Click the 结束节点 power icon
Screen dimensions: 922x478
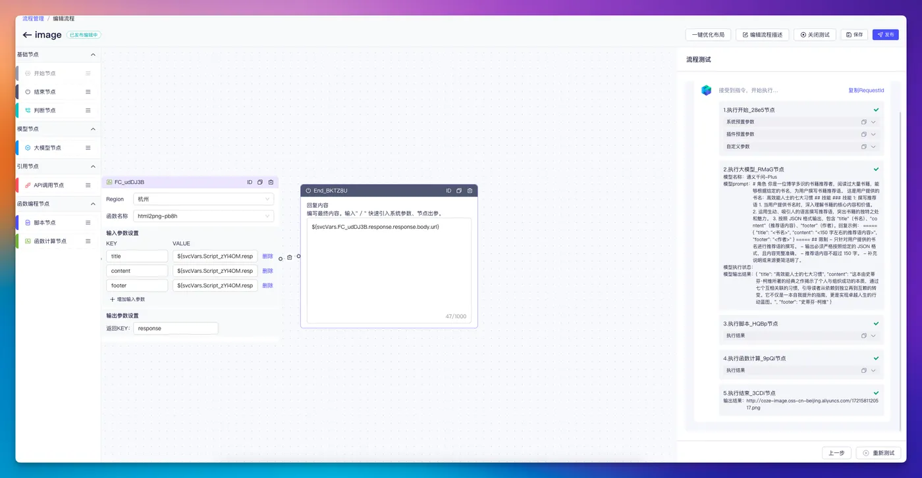[x=28, y=92]
